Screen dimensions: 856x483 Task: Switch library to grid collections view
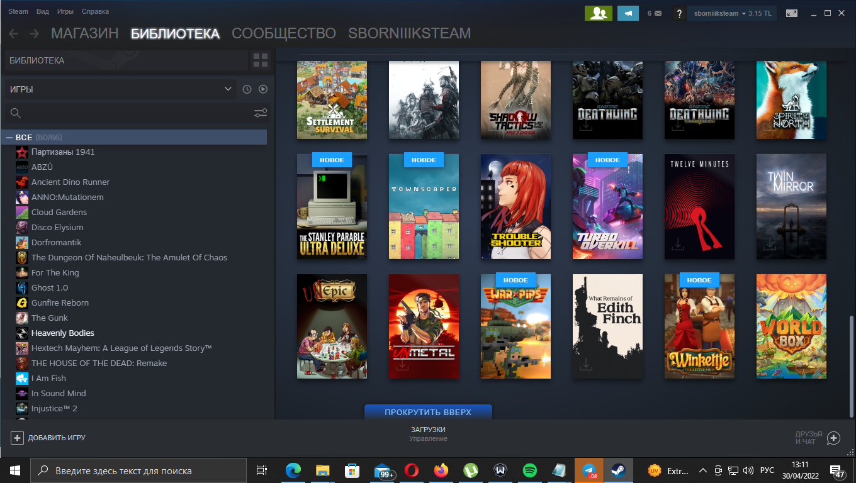260,60
